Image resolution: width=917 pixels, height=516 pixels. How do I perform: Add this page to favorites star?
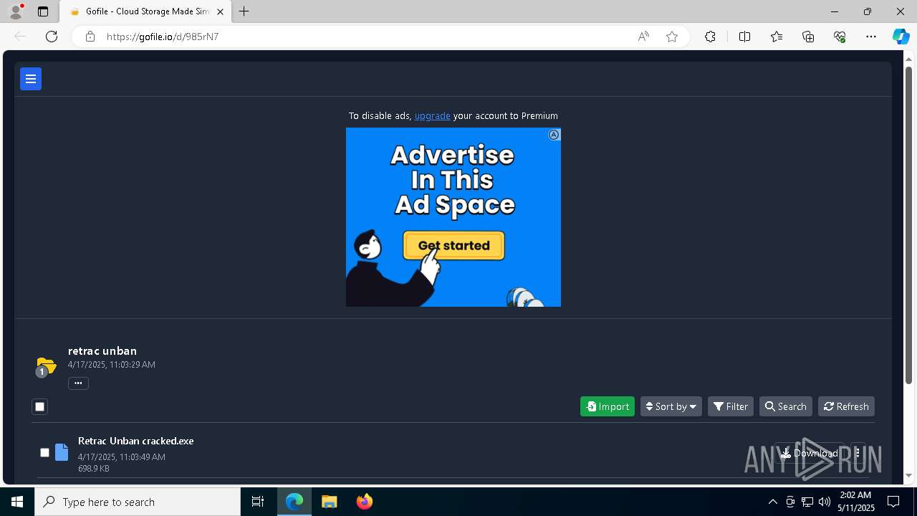tap(672, 37)
